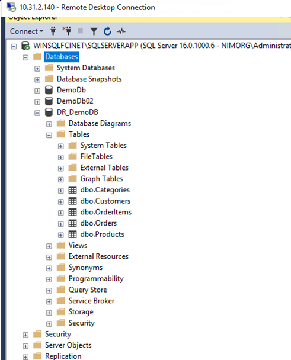Expand the Replication node

pos(25,357)
